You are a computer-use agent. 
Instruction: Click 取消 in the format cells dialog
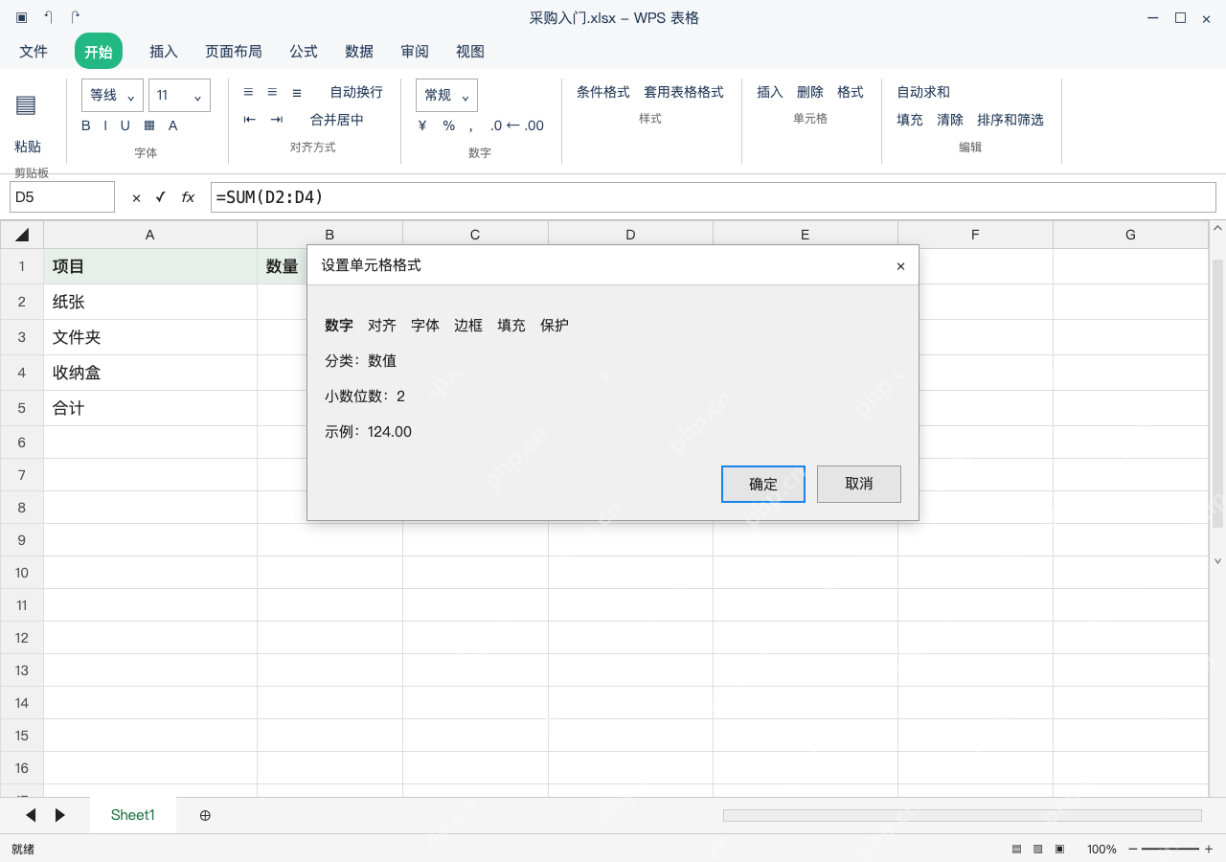click(859, 484)
